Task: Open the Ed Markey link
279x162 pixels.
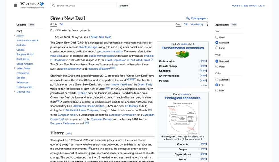Action: (x=131, y=106)
